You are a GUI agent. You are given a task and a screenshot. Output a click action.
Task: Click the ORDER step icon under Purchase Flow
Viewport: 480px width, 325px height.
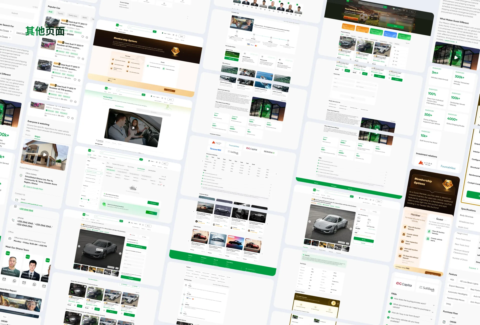pos(444,322)
